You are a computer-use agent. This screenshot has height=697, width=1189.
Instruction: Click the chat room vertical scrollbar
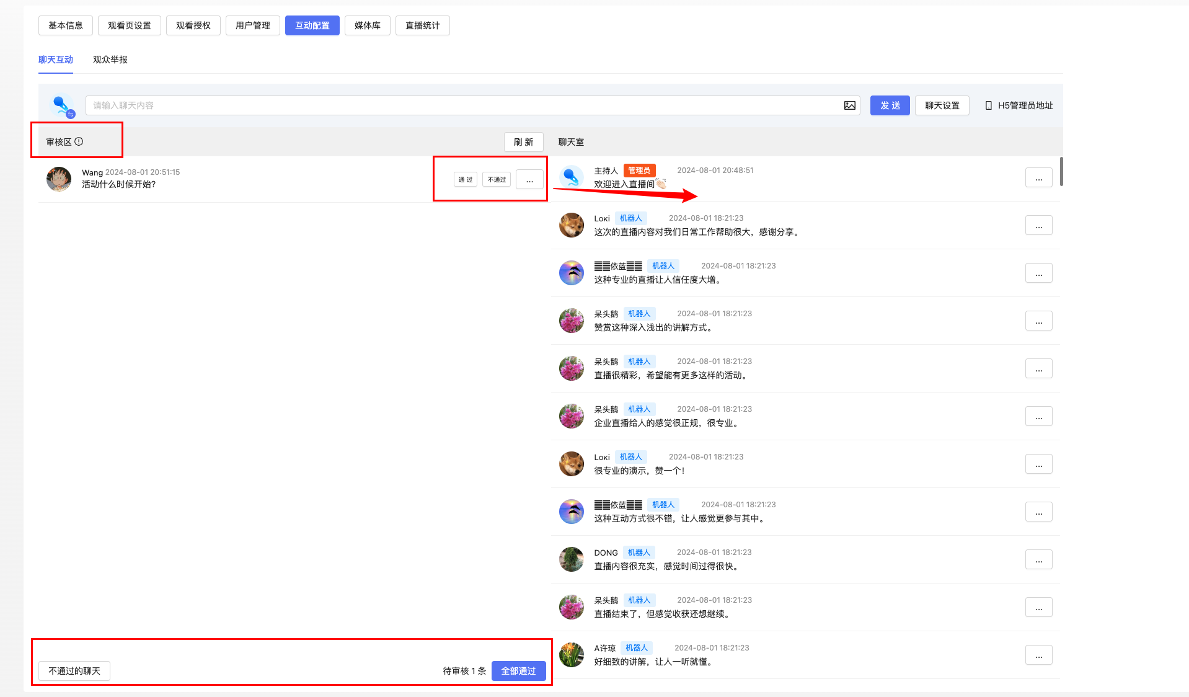coord(1061,172)
